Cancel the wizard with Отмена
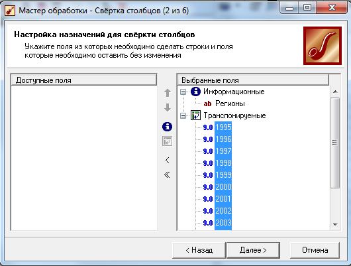Screen dimensions: 351x266 tap(315, 250)
